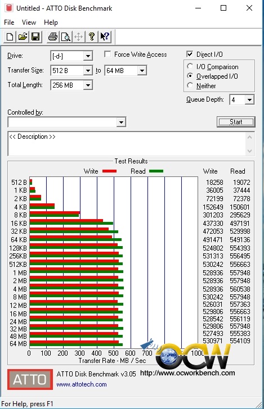Visit the www.attotech.com link
Screen dimensions: 264x409
[82, 384]
